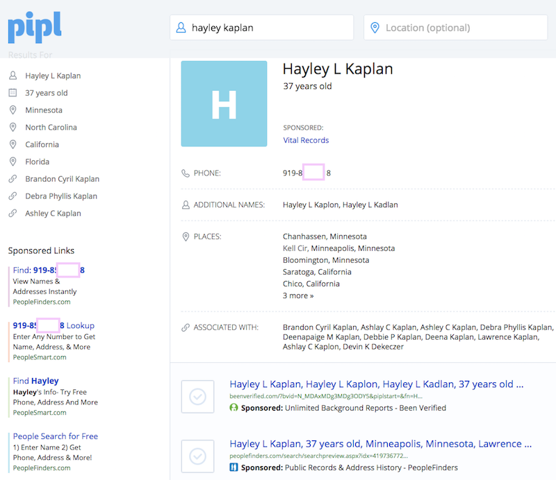
Task: Click the beenverified.com result URL
Action: click(326, 396)
